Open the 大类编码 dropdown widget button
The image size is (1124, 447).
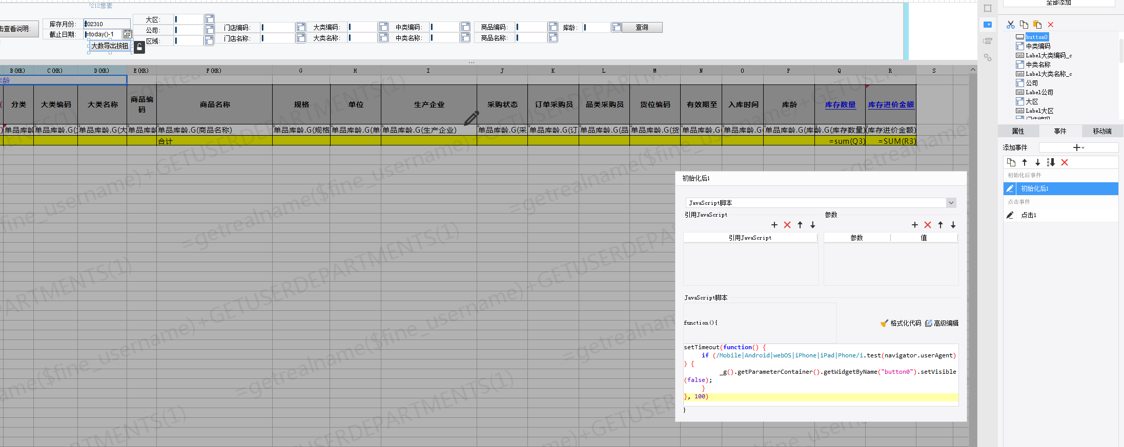(383, 27)
